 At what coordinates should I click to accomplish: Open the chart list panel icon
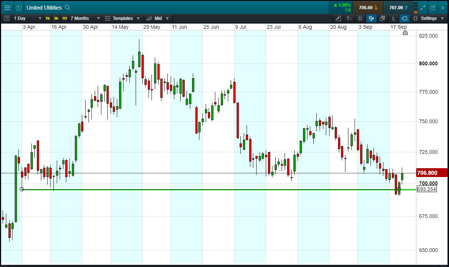click(6, 18)
